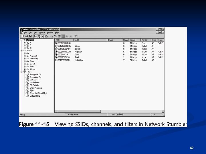Click the Zoom Out magnifier icon
Image resolution: width=206 pixels, height=154 pixels.
tap(71, 36)
